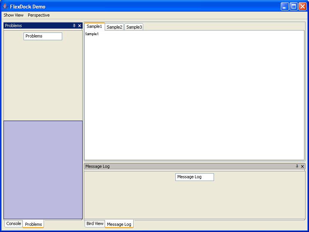Pin the Message Log panel
This screenshot has height=232, width=309.
297,166
